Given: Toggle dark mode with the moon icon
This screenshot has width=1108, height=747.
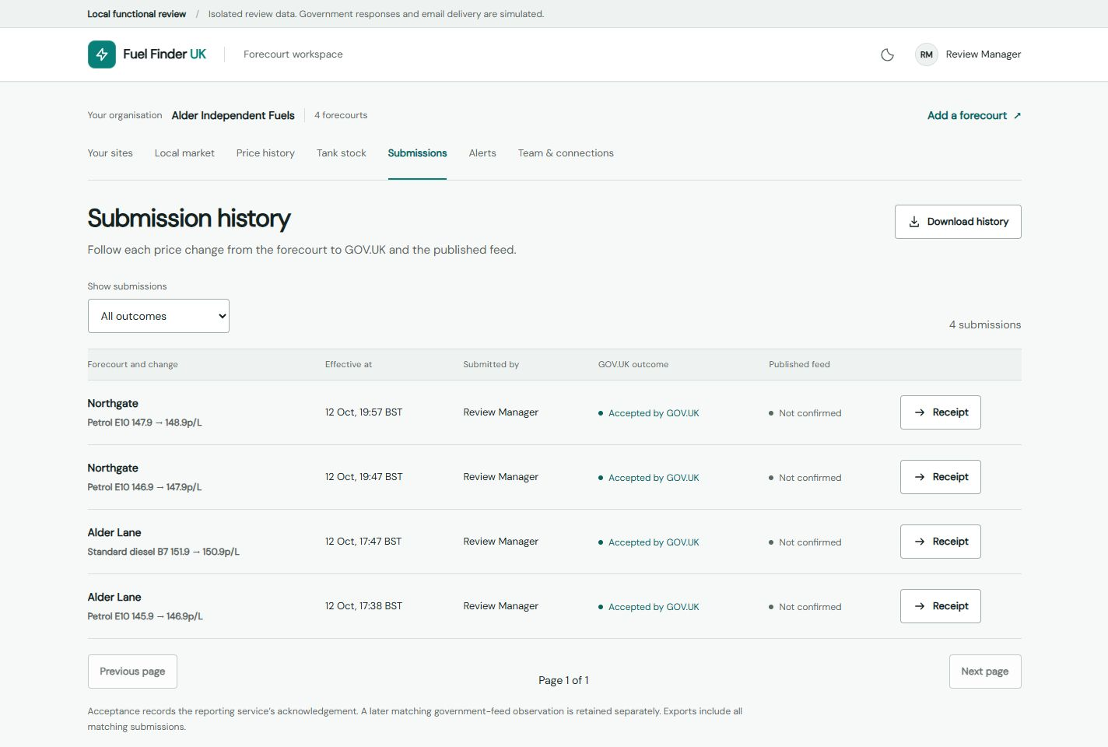Looking at the screenshot, I should 887,54.
